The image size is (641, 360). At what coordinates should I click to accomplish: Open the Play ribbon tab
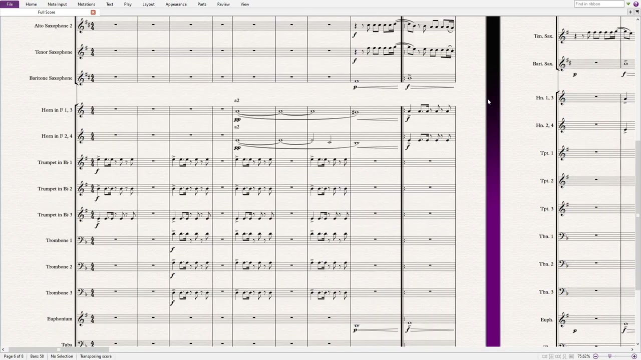click(128, 4)
